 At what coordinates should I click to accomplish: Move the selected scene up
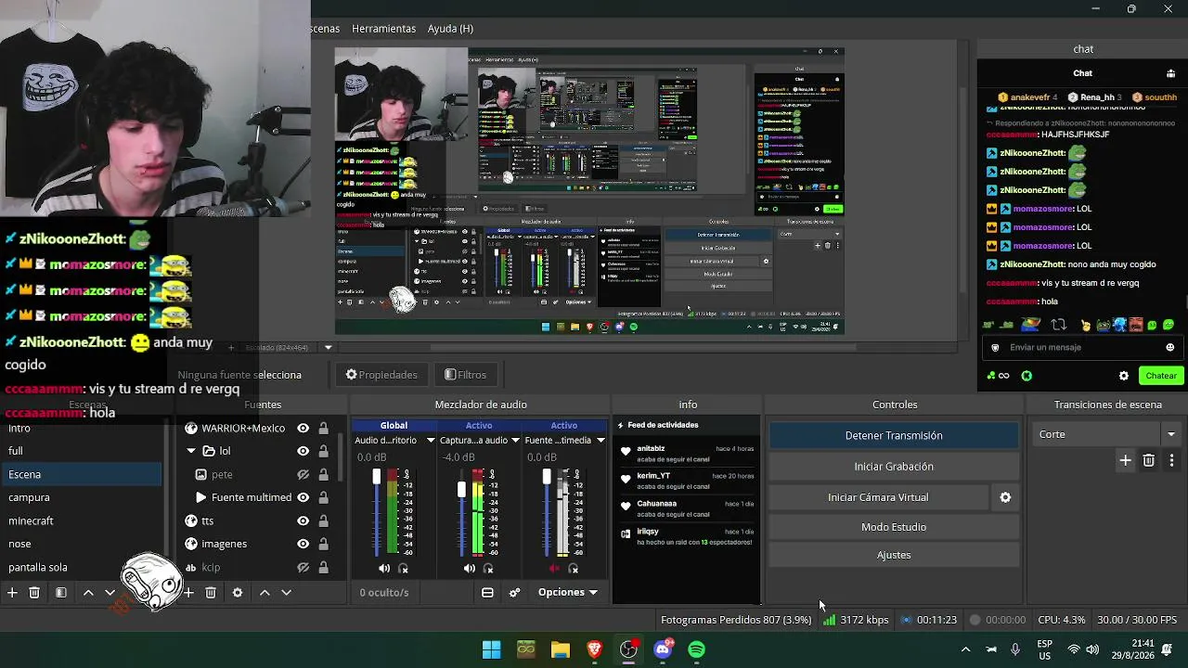pos(88,592)
